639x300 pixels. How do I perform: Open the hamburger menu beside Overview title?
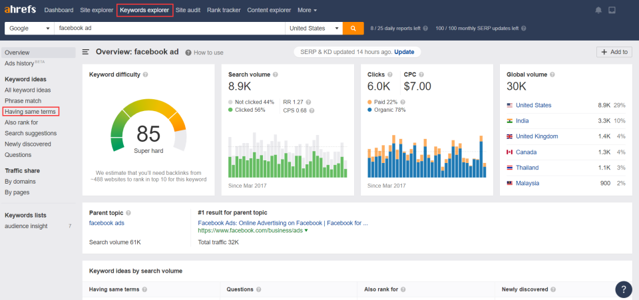click(x=86, y=52)
